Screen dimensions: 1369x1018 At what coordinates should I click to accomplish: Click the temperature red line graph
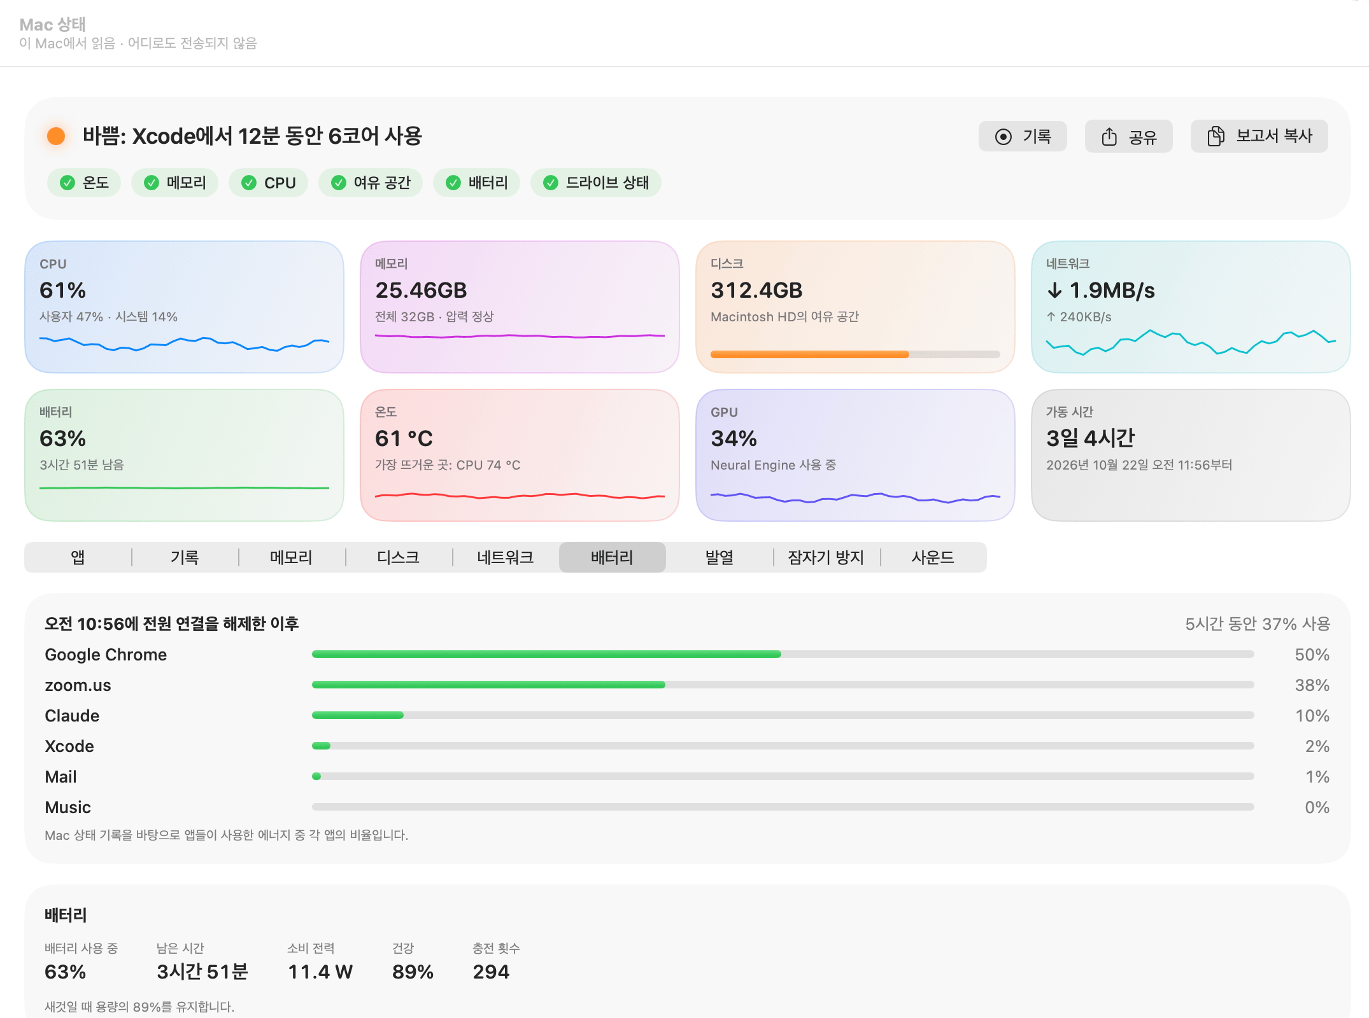click(x=520, y=496)
